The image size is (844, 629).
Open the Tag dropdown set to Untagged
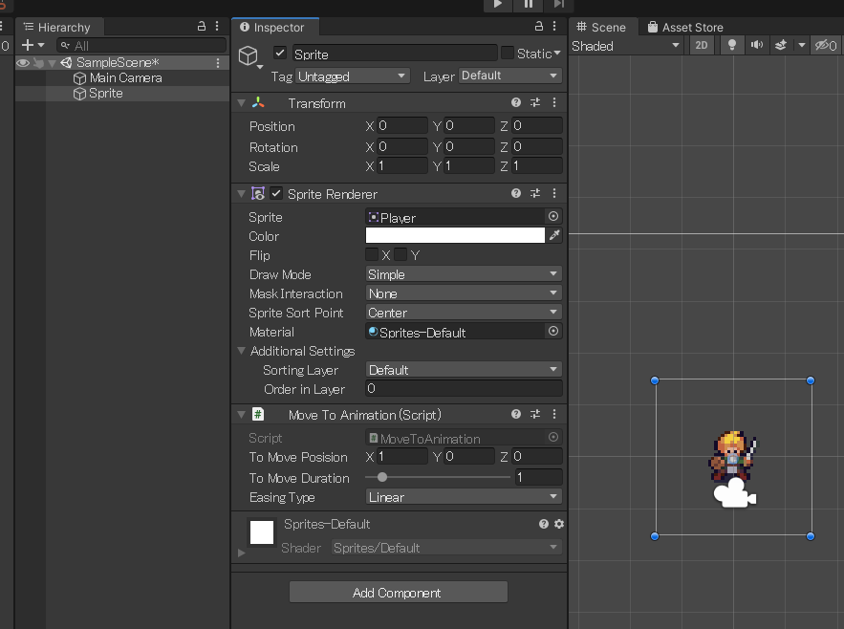352,76
